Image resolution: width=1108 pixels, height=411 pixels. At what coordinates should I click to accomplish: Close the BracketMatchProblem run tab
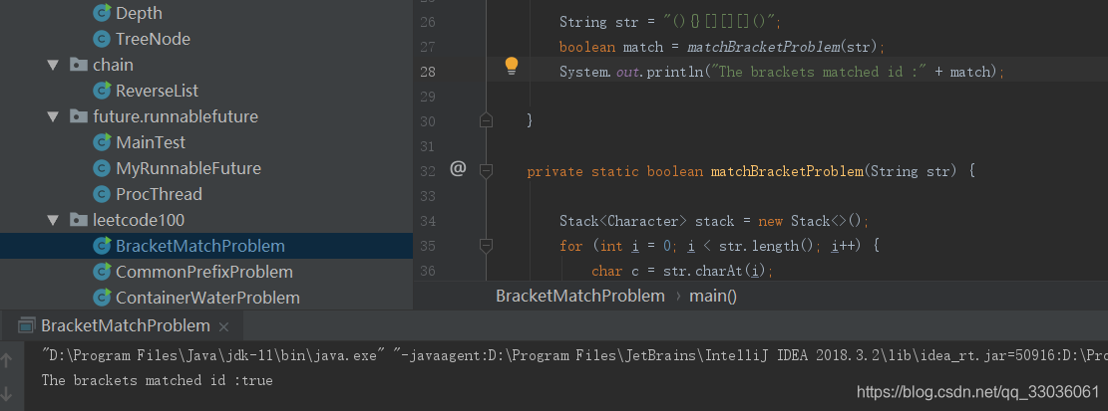pos(224,327)
